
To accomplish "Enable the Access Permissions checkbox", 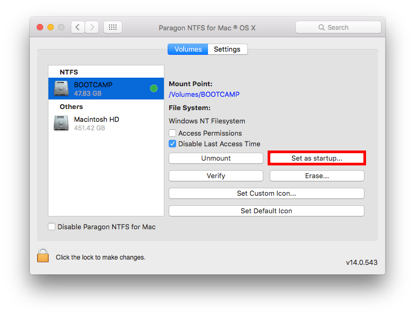I will point(172,133).
